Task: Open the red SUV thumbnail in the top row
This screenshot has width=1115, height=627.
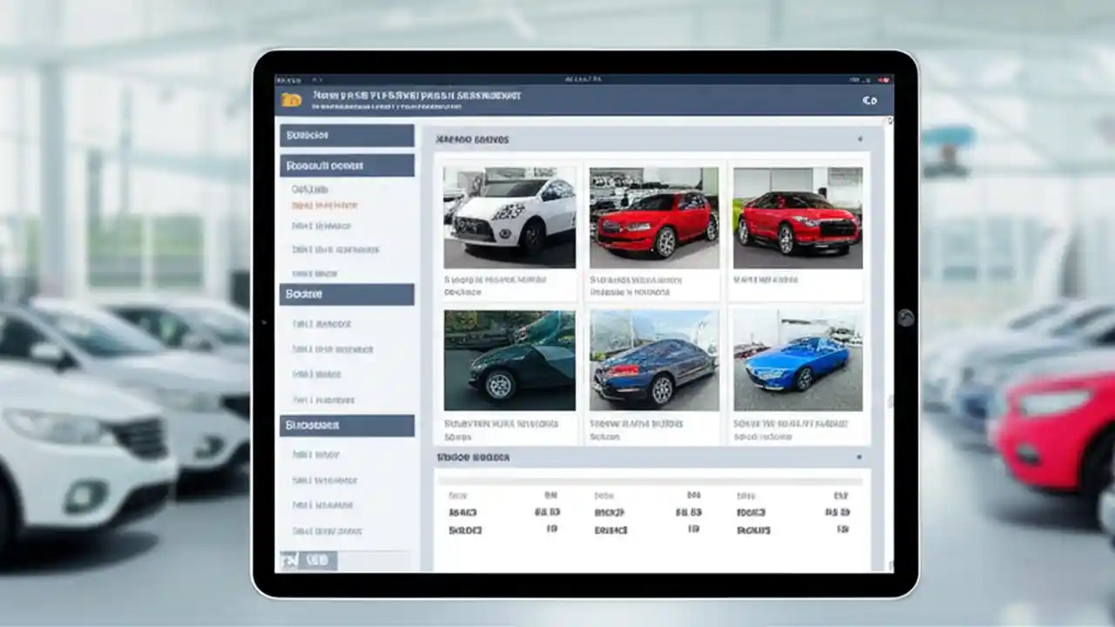Action: pos(652,216)
